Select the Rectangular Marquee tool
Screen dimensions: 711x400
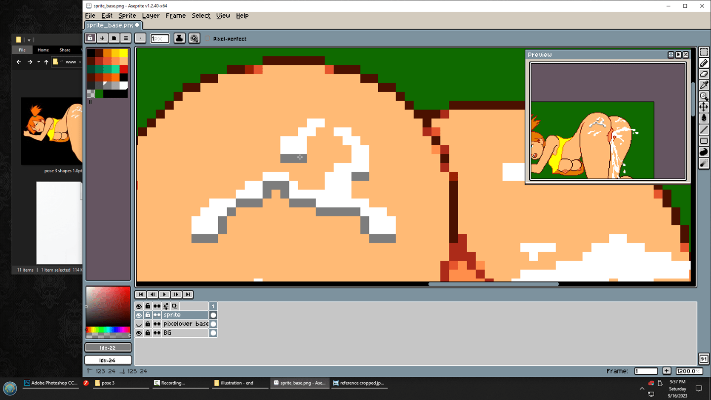(704, 52)
